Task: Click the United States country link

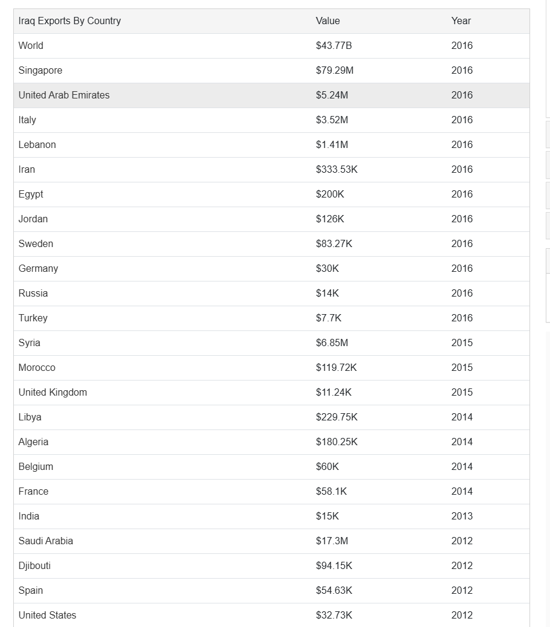Action: point(47,616)
